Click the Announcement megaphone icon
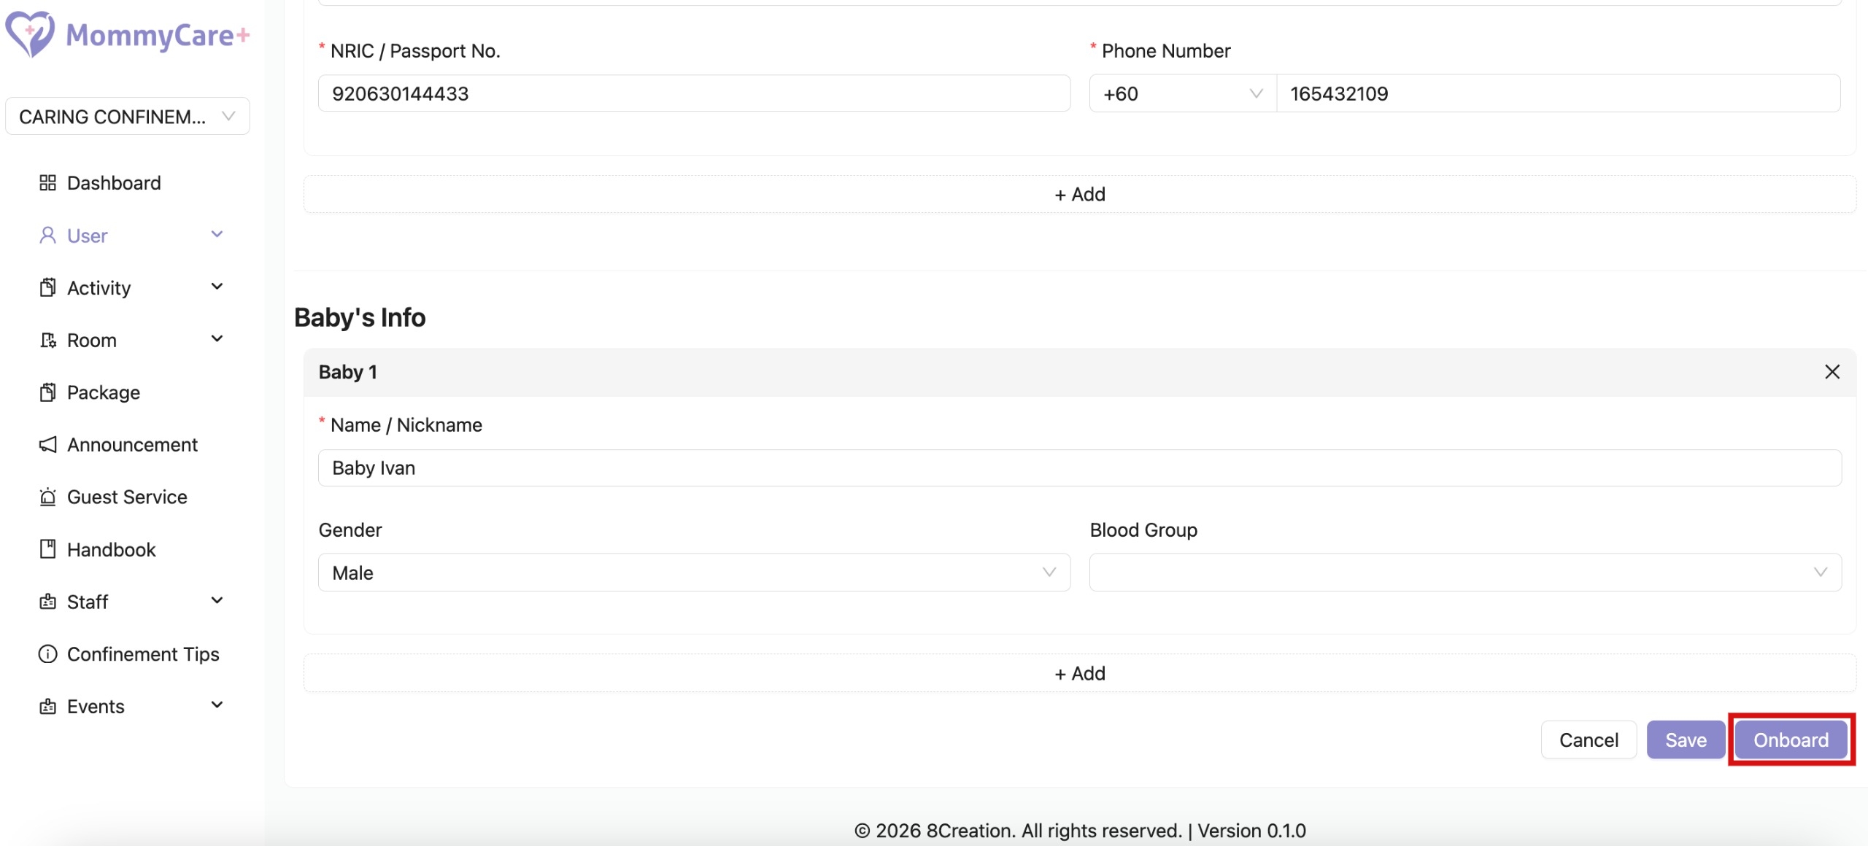 pyautogui.click(x=47, y=445)
